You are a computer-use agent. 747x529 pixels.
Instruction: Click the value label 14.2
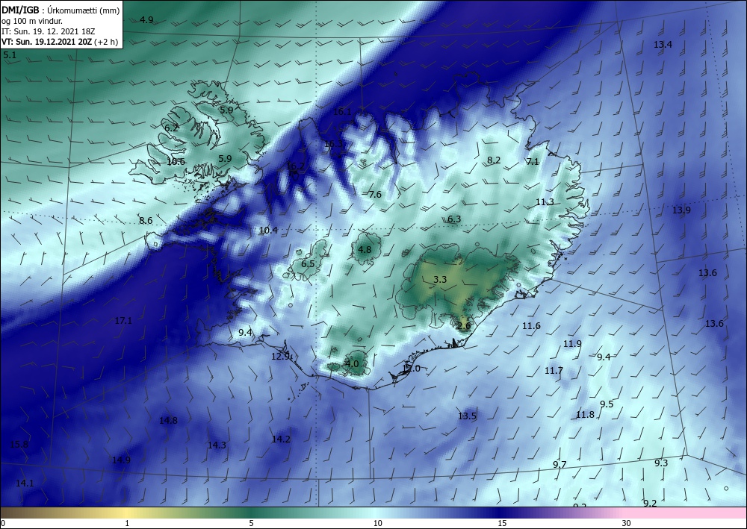tap(281, 439)
